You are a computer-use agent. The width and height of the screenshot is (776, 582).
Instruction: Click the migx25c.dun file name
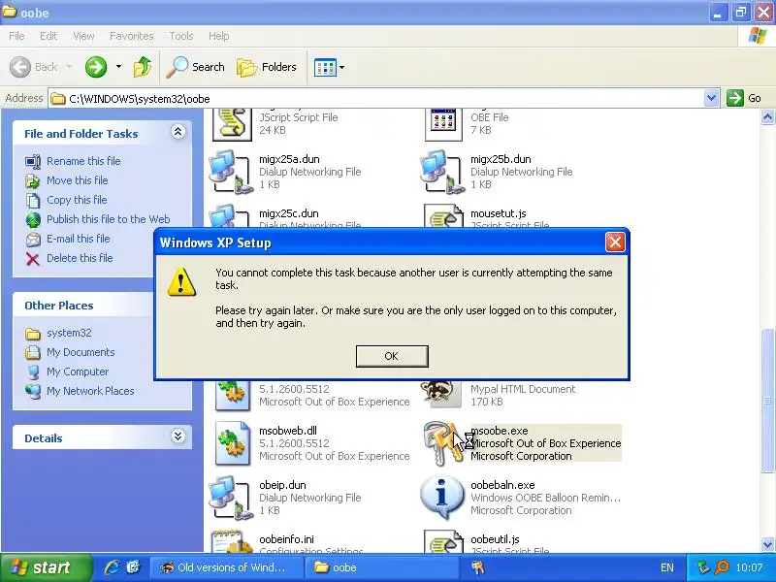click(288, 213)
